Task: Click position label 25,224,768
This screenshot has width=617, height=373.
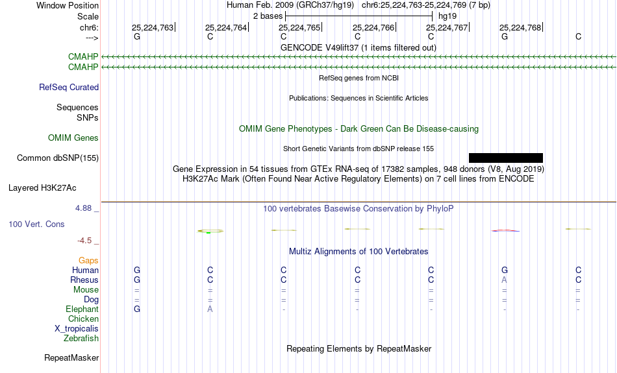Action: pyautogui.click(x=520, y=27)
